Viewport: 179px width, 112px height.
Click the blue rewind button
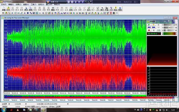pyautogui.click(x=149, y=27)
